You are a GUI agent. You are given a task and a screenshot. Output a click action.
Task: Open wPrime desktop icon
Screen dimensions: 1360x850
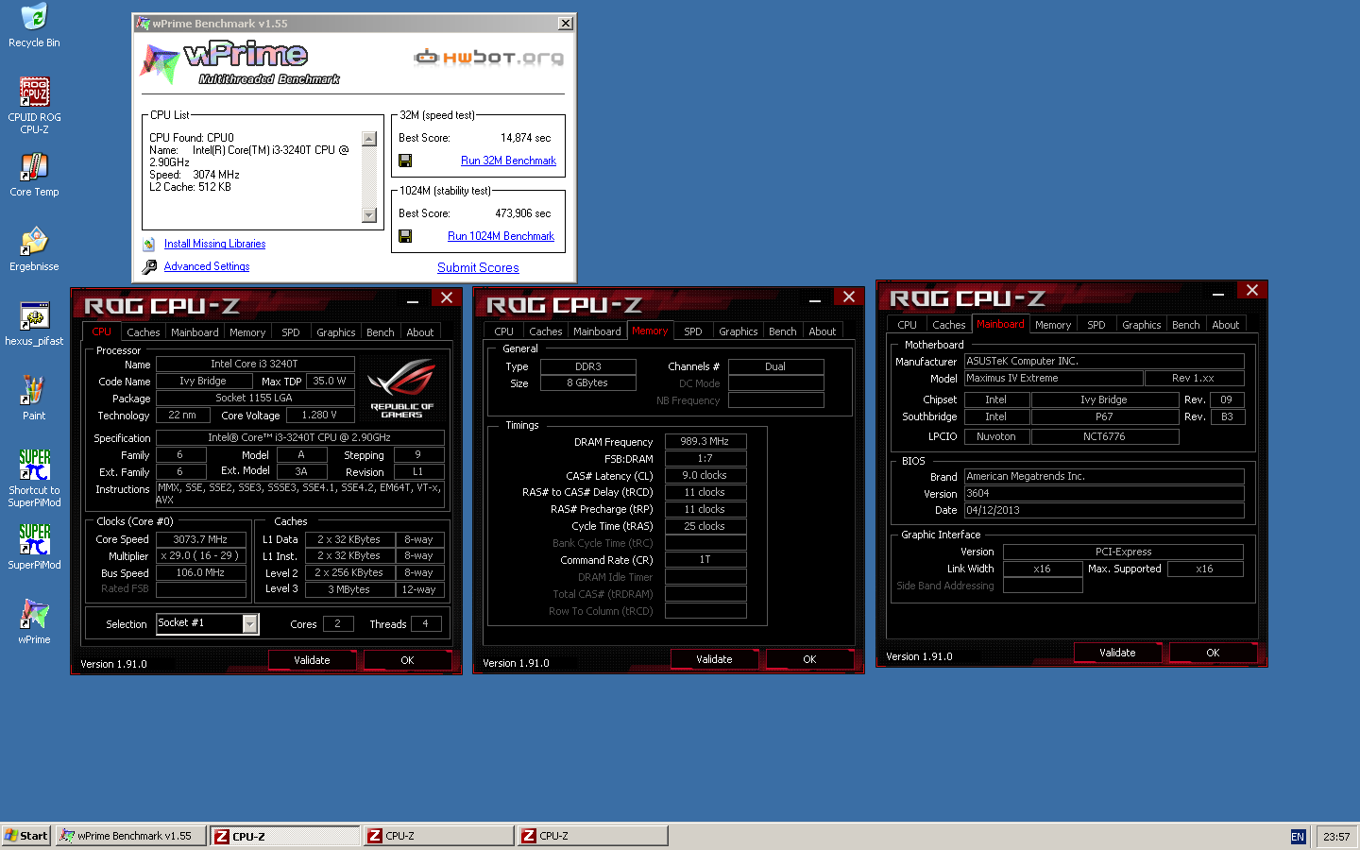34,622
